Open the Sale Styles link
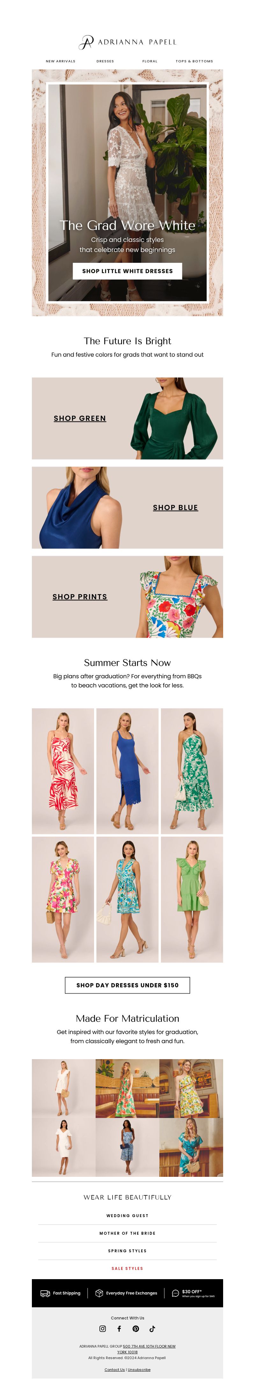 127,1268
